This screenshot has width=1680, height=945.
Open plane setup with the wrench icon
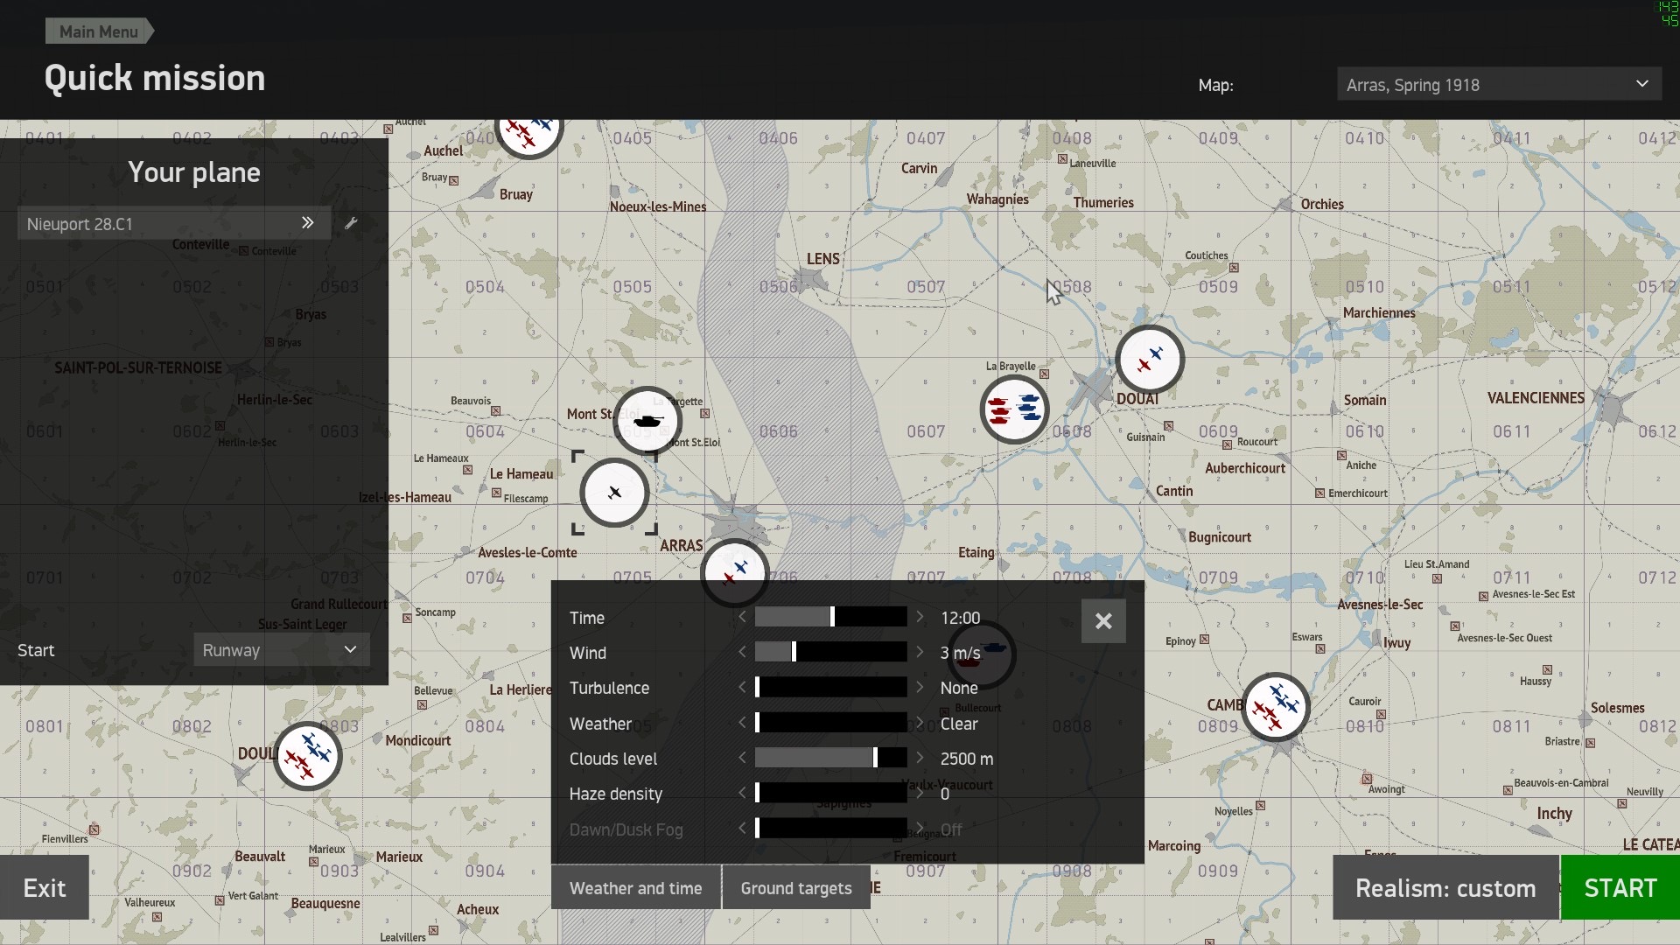pyautogui.click(x=351, y=223)
